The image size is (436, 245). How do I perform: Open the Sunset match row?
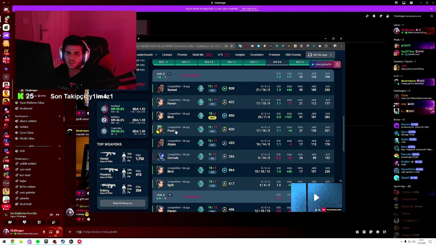[244, 88]
